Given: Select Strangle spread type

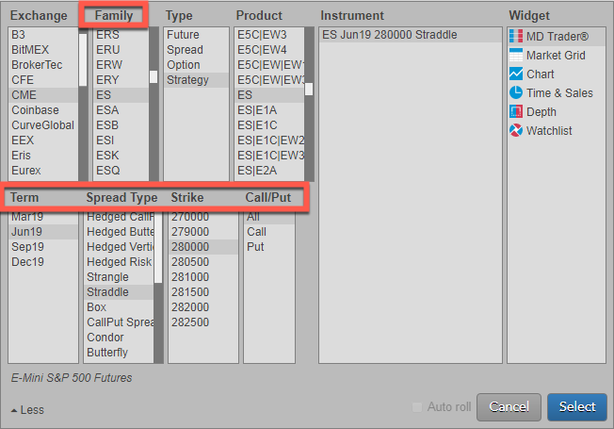Looking at the screenshot, I should pyautogui.click(x=119, y=277).
